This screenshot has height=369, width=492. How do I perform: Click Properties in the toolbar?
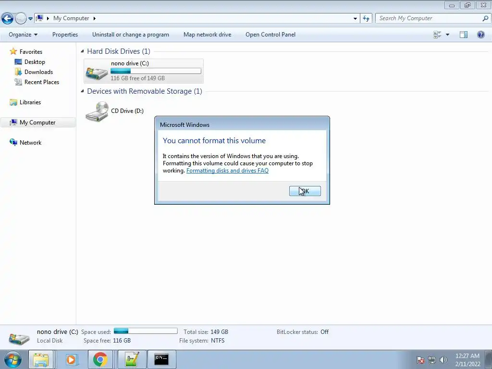(x=65, y=35)
